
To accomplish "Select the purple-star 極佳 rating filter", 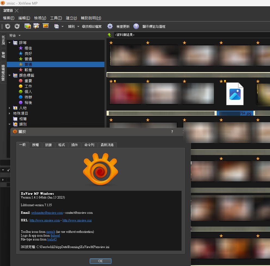I will coord(28,48).
